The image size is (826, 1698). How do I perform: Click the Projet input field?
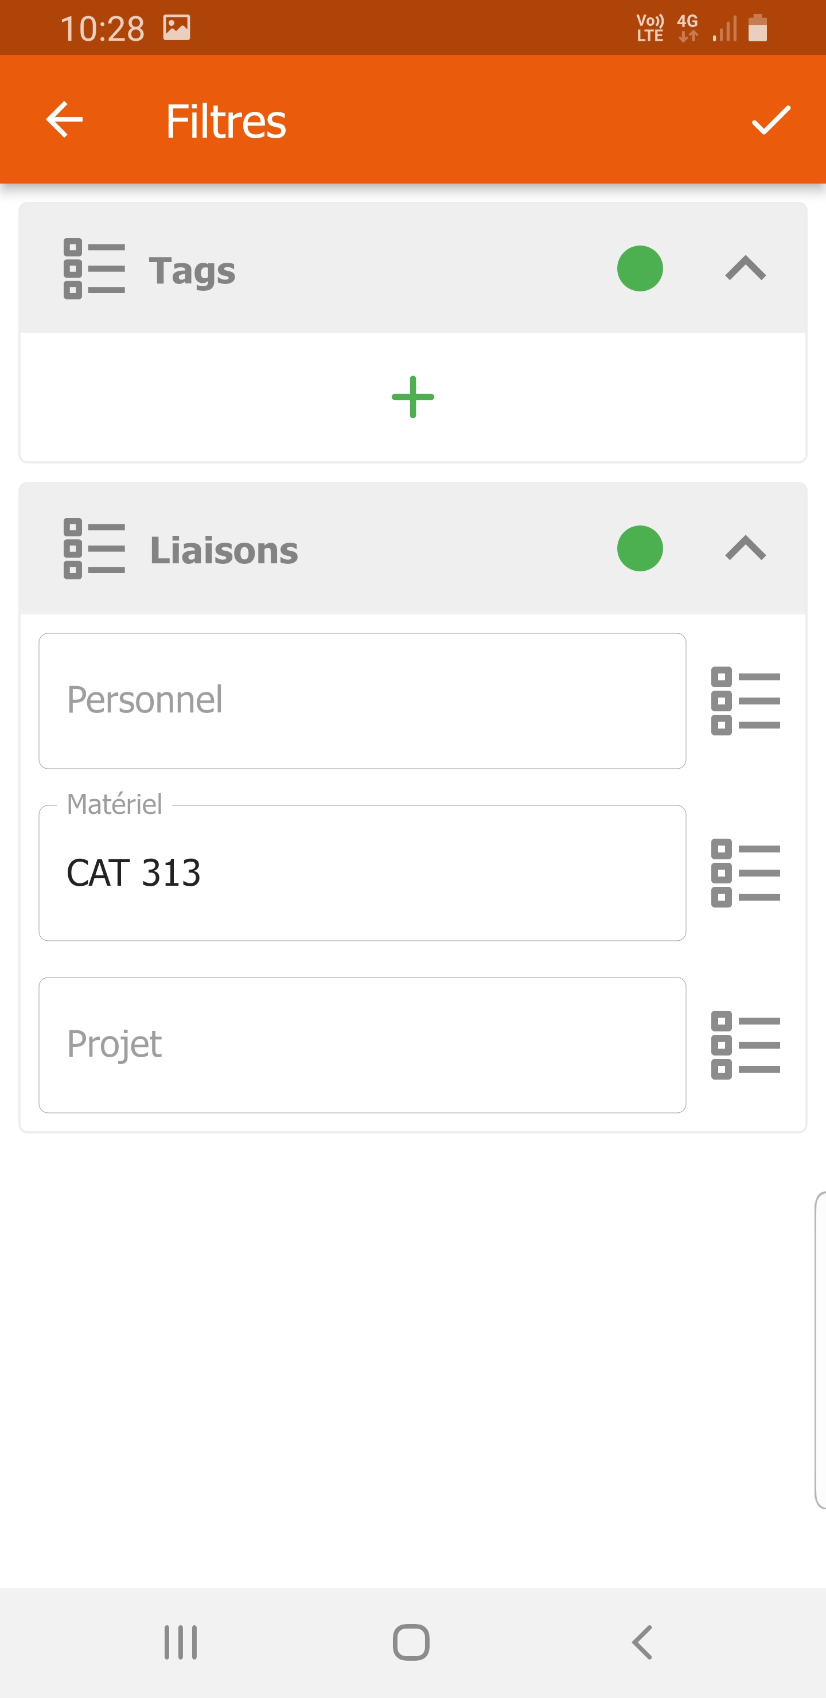point(362,1045)
